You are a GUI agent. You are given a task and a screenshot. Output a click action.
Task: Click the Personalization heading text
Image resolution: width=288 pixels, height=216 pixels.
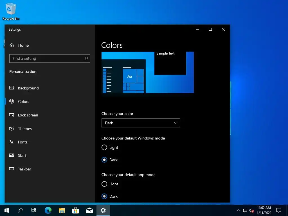pos(23,71)
